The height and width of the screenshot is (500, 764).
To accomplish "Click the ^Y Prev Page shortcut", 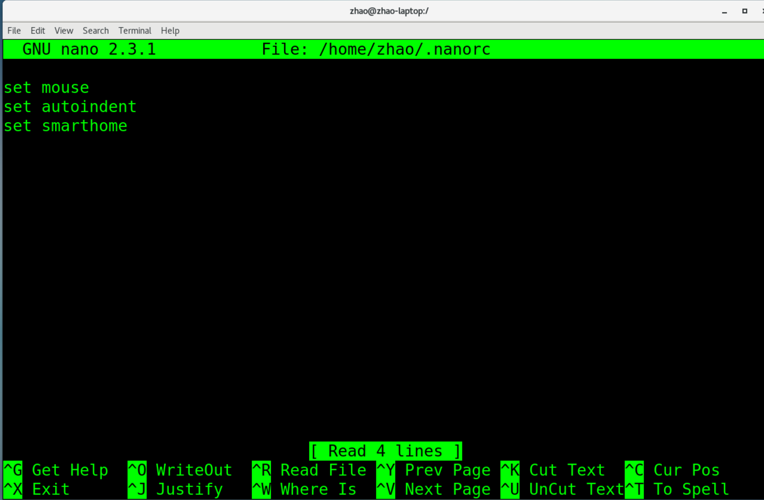I will click(x=434, y=470).
